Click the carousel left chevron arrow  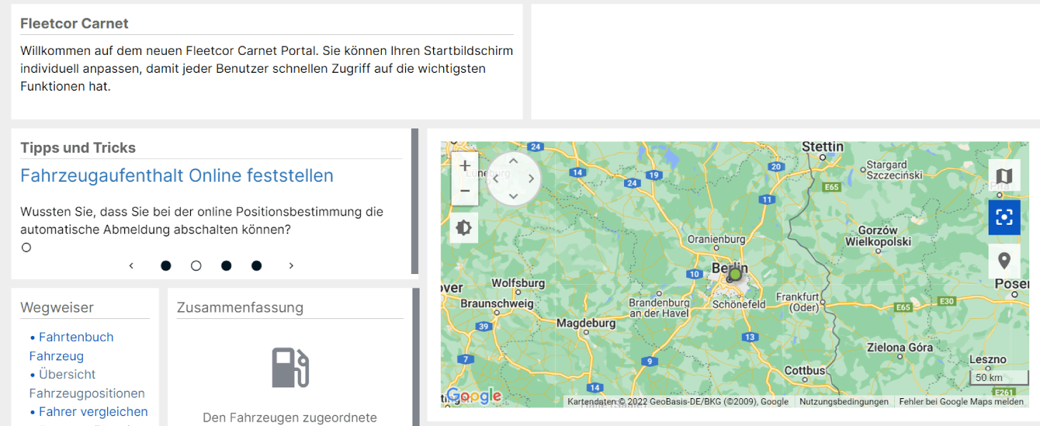tap(131, 265)
